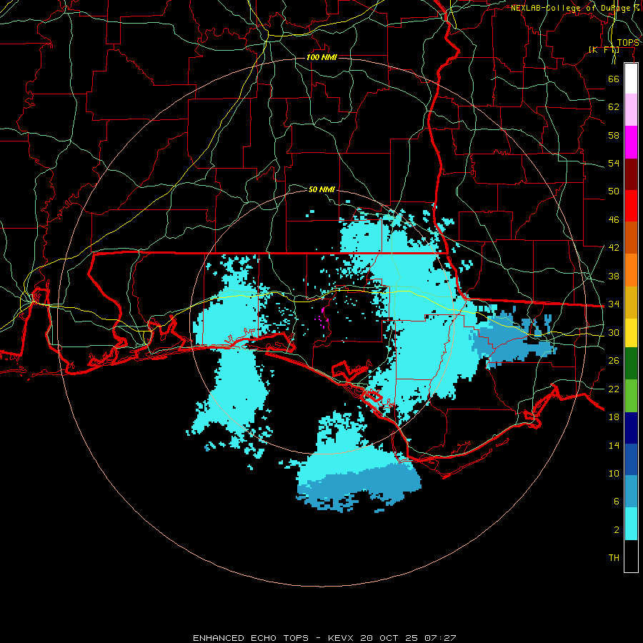Viewport: 643px width, 643px height.
Task: Select the burnt orange legend swatch
Action: point(631,238)
